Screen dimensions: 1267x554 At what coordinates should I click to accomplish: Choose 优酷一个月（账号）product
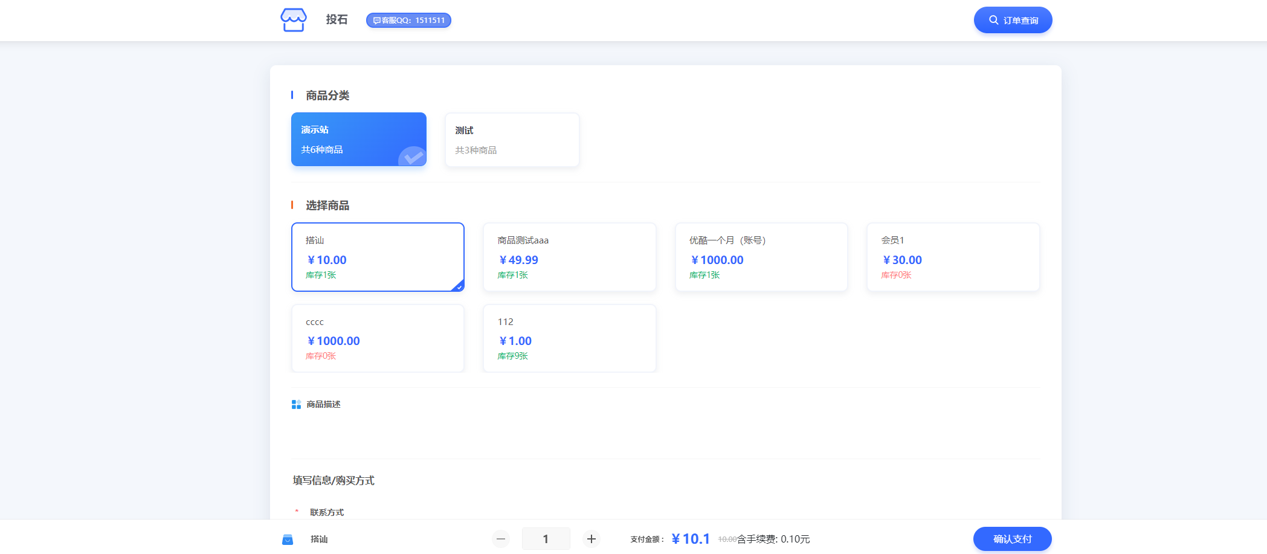(761, 257)
